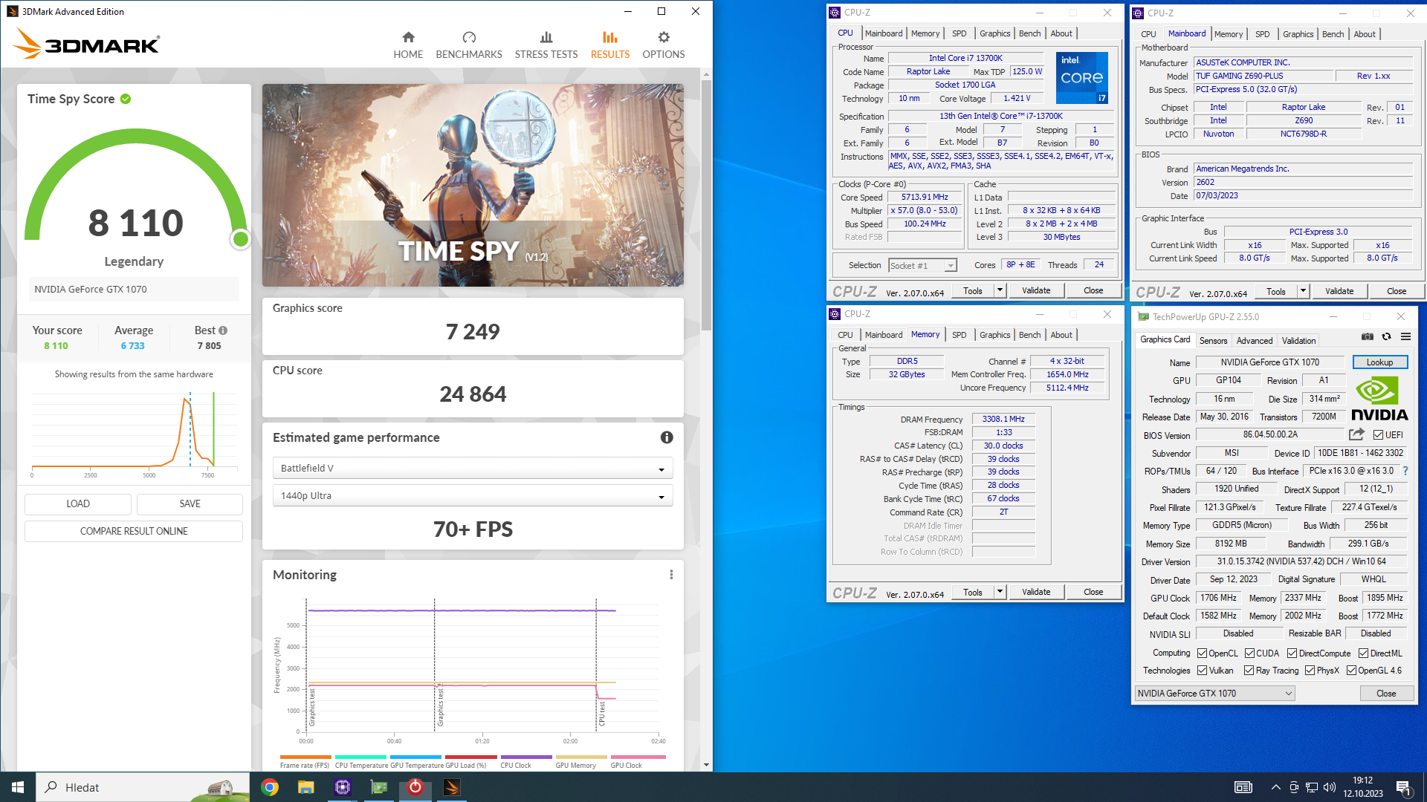Open the Graphics tab in CPU-Z Mainboard window
The height and width of the screenshot is (802, 1427).
tap(1298, 34)
